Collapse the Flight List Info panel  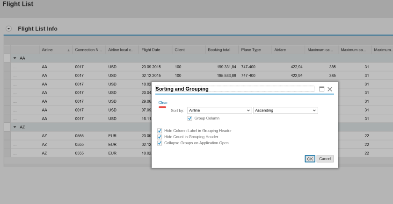click(x=7, y=29)
